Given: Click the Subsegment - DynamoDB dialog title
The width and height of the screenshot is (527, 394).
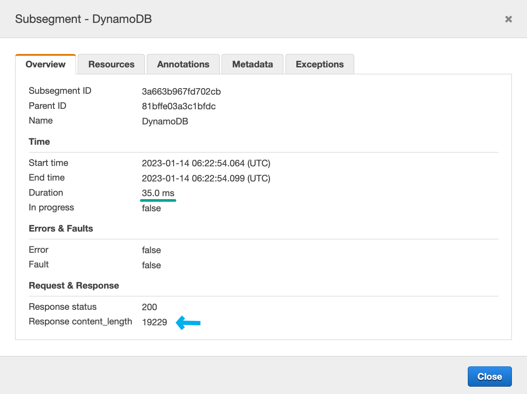Looking at the screenshot, I should [x=83, y=19].
